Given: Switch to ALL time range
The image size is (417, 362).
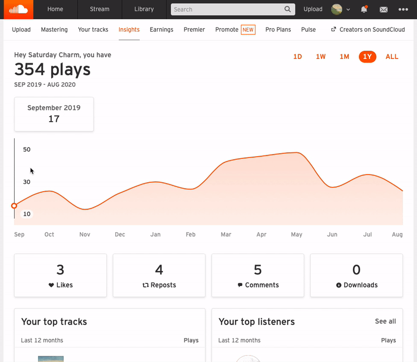Looking at the screenshot, I should pyautogui.click(x=392, y=57).
